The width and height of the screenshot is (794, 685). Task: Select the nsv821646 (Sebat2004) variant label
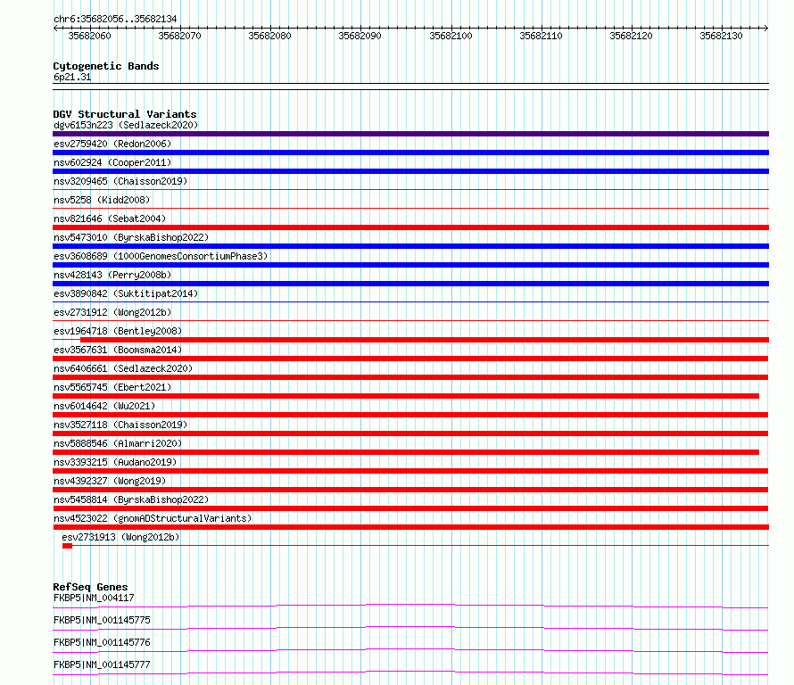tap(110, 219)
